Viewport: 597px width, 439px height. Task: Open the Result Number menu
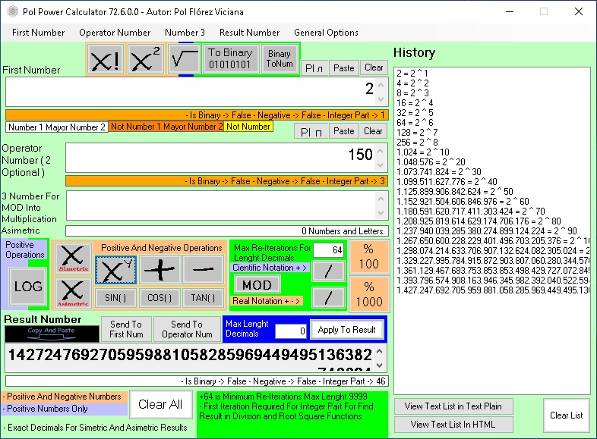coord(249,33)
